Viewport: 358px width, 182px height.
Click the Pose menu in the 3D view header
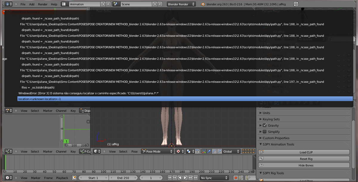[x=134, y=151]
